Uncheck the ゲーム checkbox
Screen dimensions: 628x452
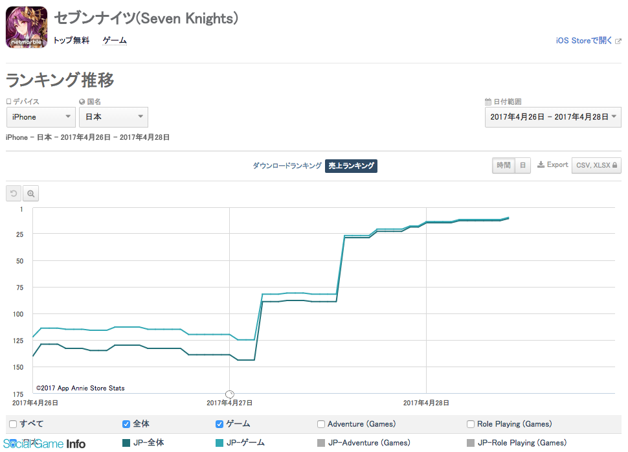(219, 424)
